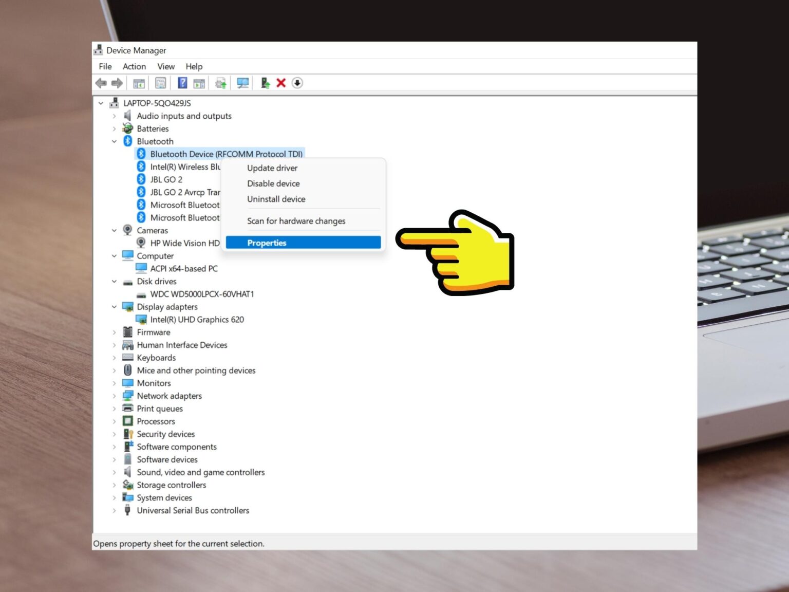Click the red X Uninstall device icon
Screen dimensions: 789x592
point(281,83)
